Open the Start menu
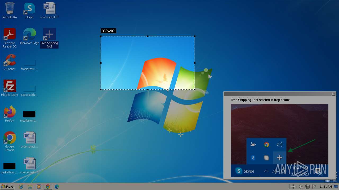The image size is (339, 190). coord(7,186)
